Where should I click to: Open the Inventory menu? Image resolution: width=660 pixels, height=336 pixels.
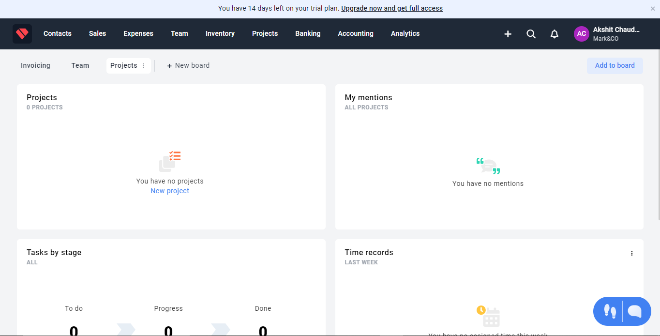coord(220,34)
